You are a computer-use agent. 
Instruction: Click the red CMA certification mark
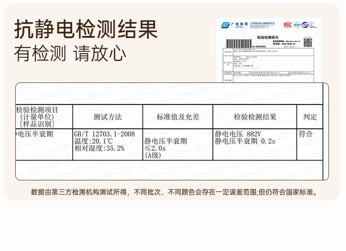click(288, 25)
